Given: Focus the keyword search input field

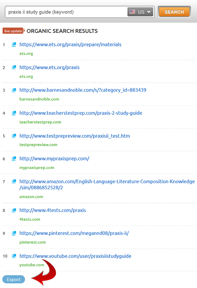Looking at the screenshot, I should click(66, 12).
